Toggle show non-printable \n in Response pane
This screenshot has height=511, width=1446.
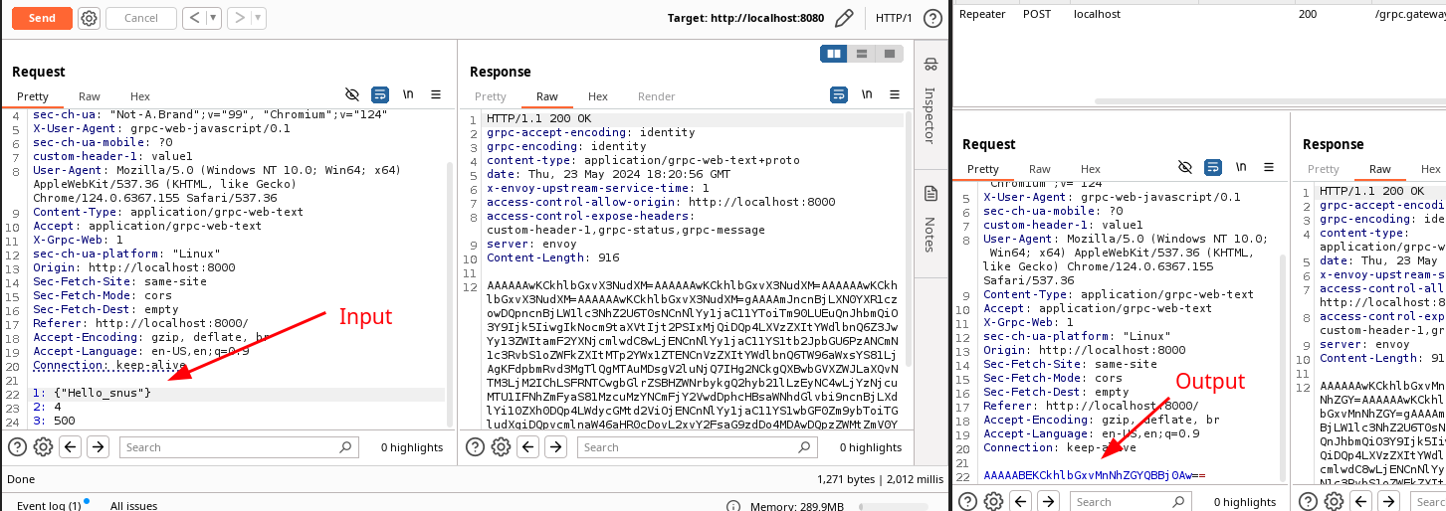point(867,94)
